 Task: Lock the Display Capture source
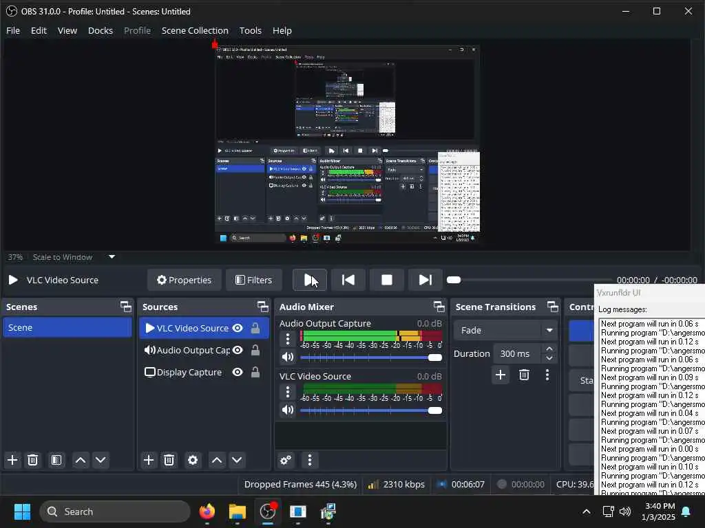click(x=255, y=372)
